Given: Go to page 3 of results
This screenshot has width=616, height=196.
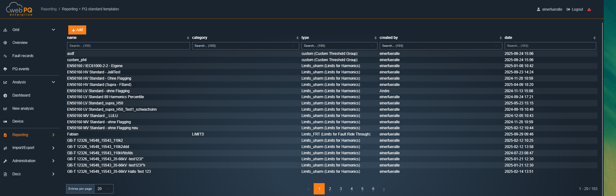Looking at the screenshot, I should [341, 189].
